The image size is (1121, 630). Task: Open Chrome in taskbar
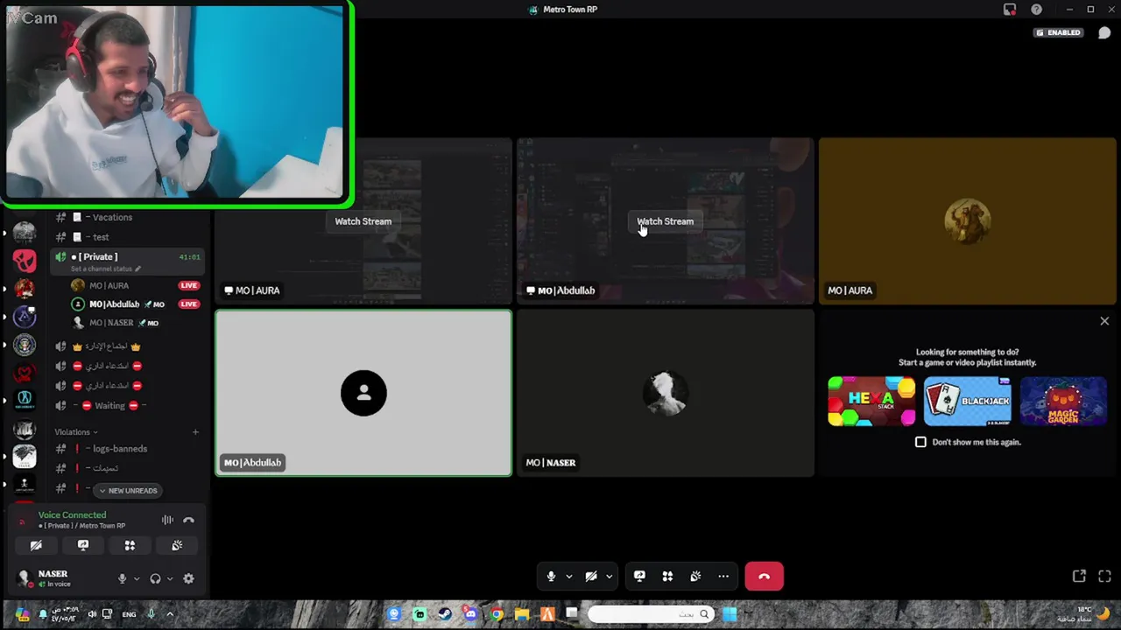(497, 614)
